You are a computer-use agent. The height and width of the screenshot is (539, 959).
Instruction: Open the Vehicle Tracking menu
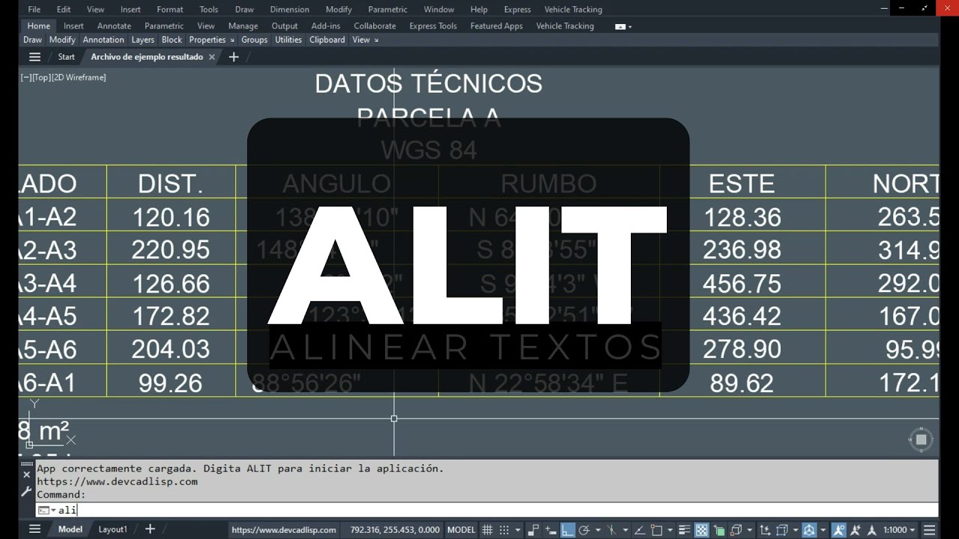pos(573,10)
